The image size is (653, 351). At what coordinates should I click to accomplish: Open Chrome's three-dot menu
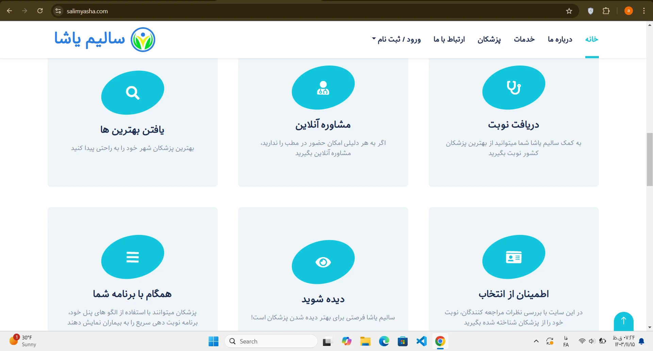(644, 11)
